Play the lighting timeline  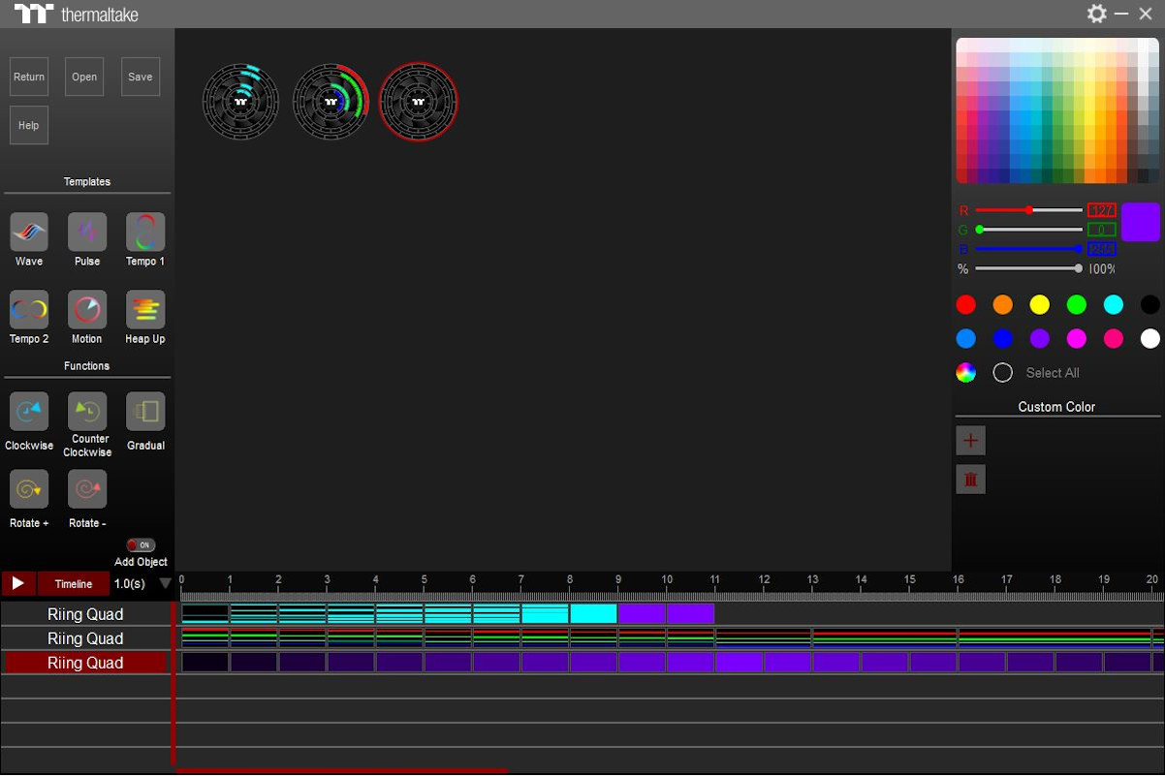point(17,583)
